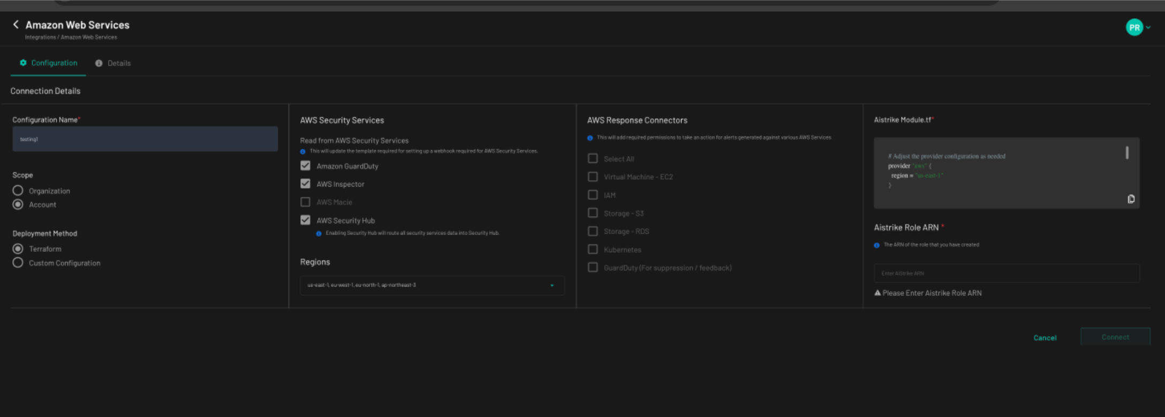
Task: Click the AWS Security Services heading
Action: [x=342, y=120]
